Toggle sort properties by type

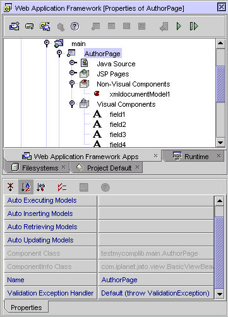pos(41,187)
